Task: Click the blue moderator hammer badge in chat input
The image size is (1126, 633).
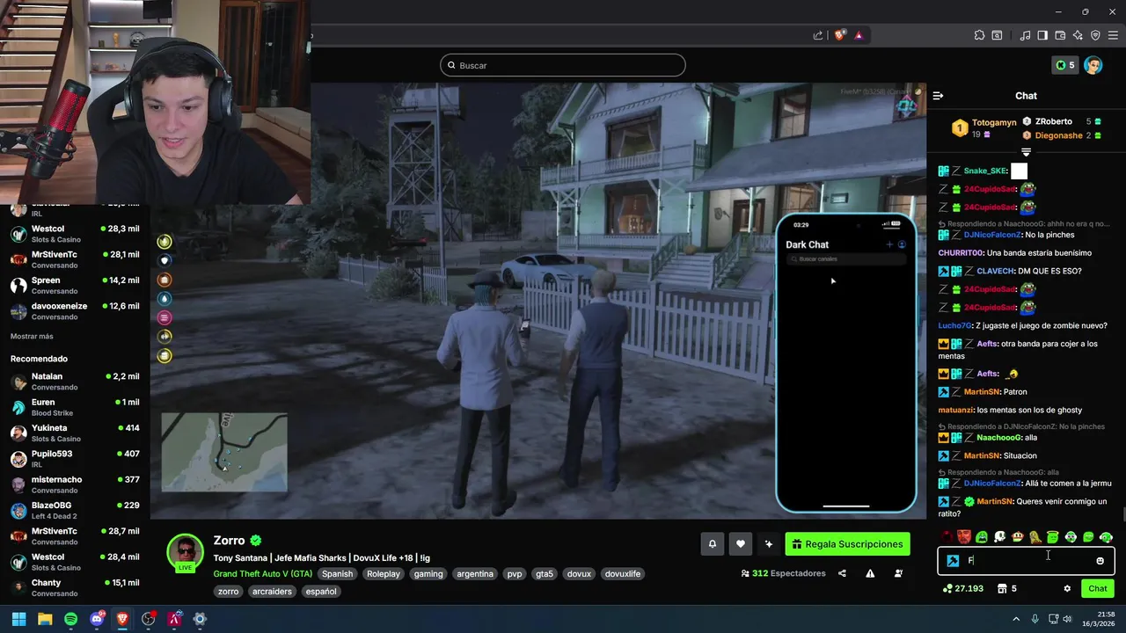Action: (x=953, y=561)
